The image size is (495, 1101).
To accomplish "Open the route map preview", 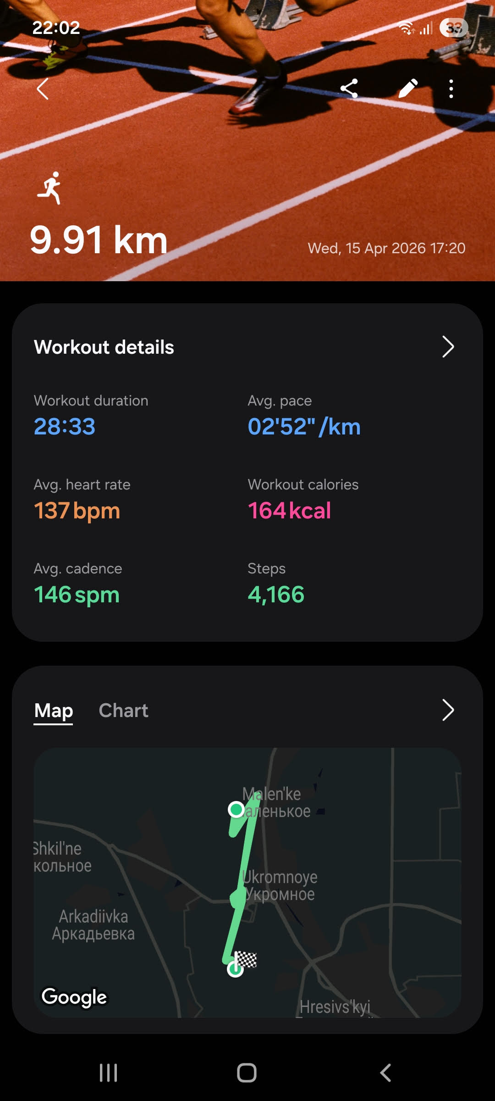I will point(247,883).
